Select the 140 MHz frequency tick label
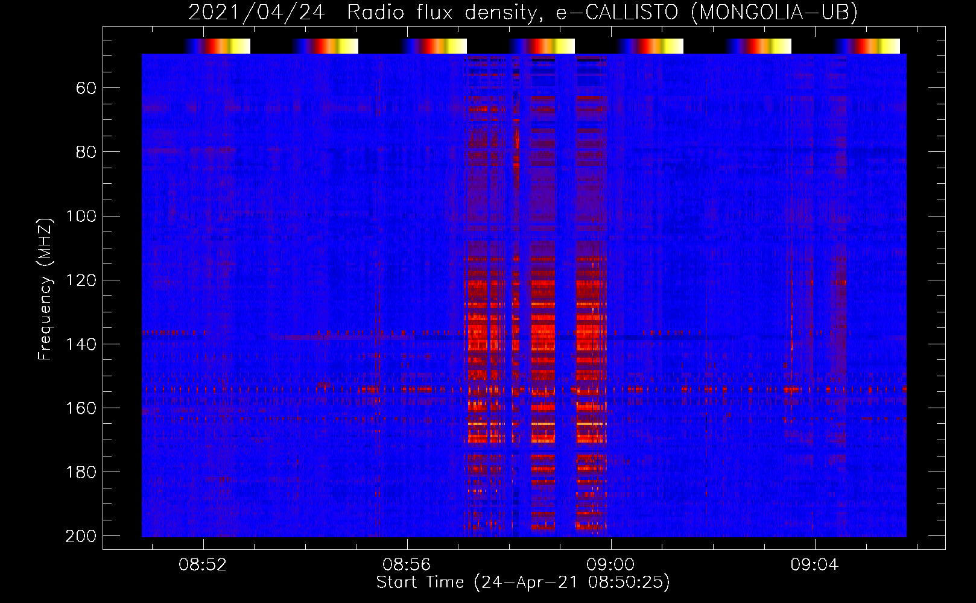 tap(81, 344)
